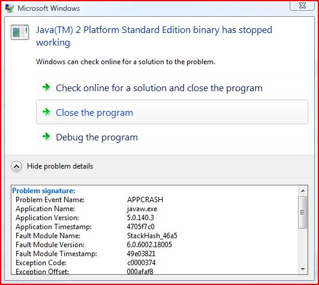Click the Microsoft Windows title bar icon
319x285 pixels.
(x=10, y=8)
